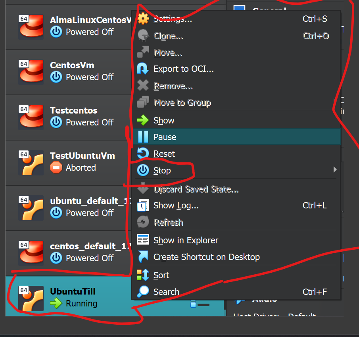Click the Powered Off status of CentosVm

point(90,77)
